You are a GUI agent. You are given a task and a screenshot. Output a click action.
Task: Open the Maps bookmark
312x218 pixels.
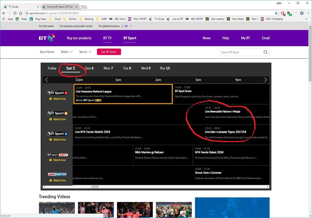pos(21,19)
